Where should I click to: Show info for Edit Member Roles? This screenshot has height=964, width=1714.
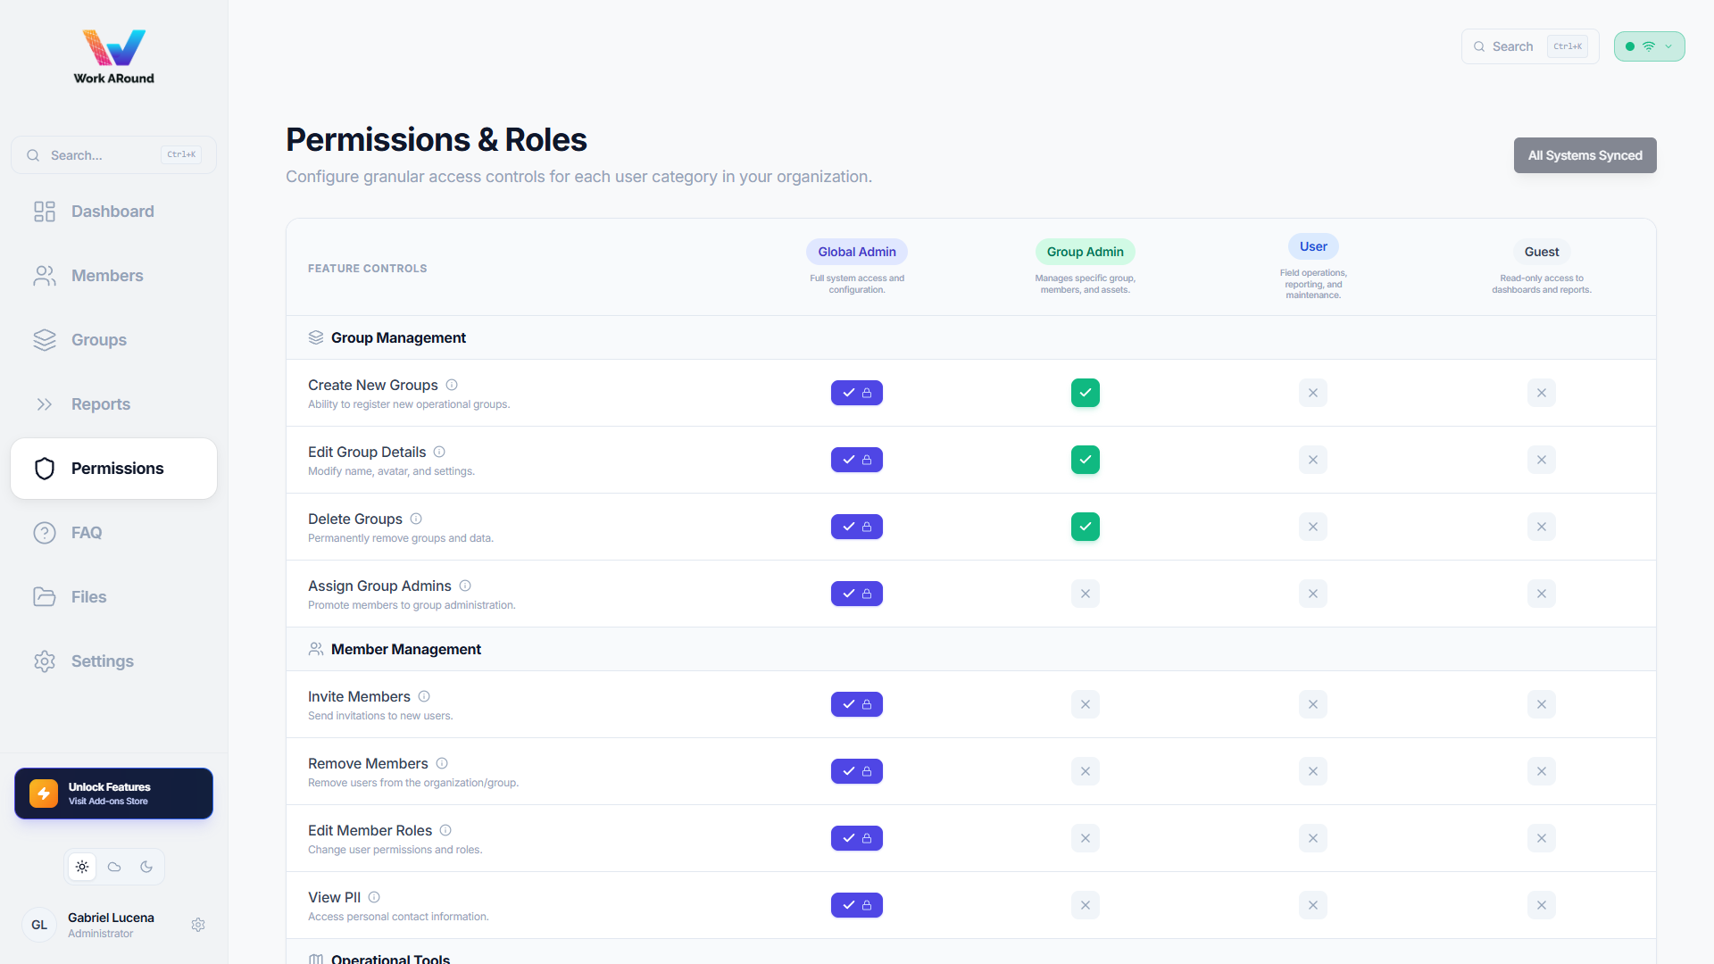click(x=445, y=830)
